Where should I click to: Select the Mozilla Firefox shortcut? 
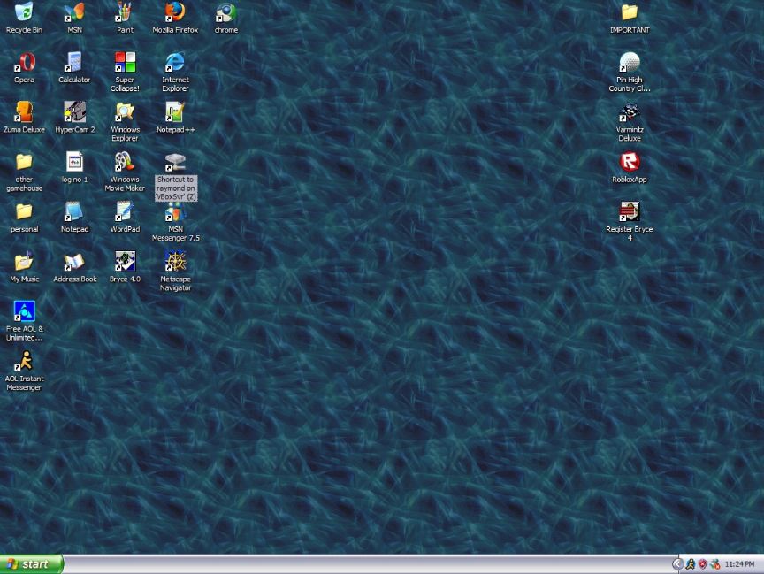[175, 12]
